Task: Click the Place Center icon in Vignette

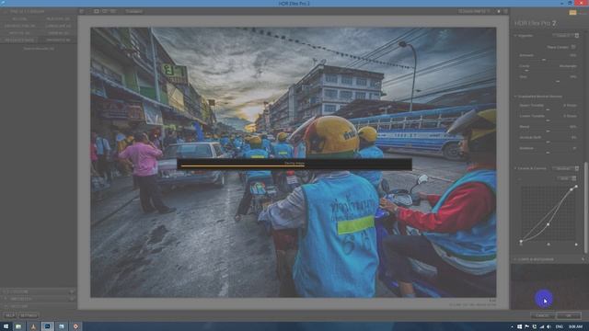Action: (573, 47)
